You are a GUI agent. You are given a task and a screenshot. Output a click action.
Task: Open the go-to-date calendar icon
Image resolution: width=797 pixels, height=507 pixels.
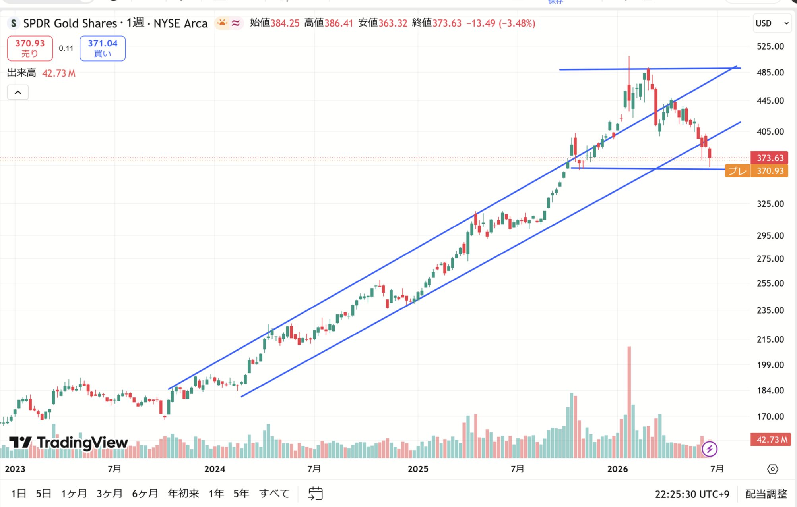click(x=315, y=494)
